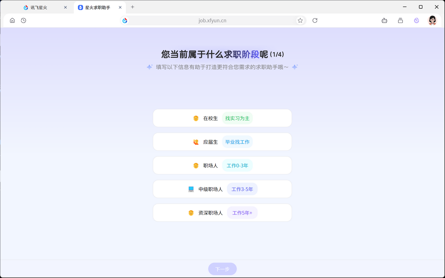
Task: Select the 应届生 option
Action: tap(222, 141)
